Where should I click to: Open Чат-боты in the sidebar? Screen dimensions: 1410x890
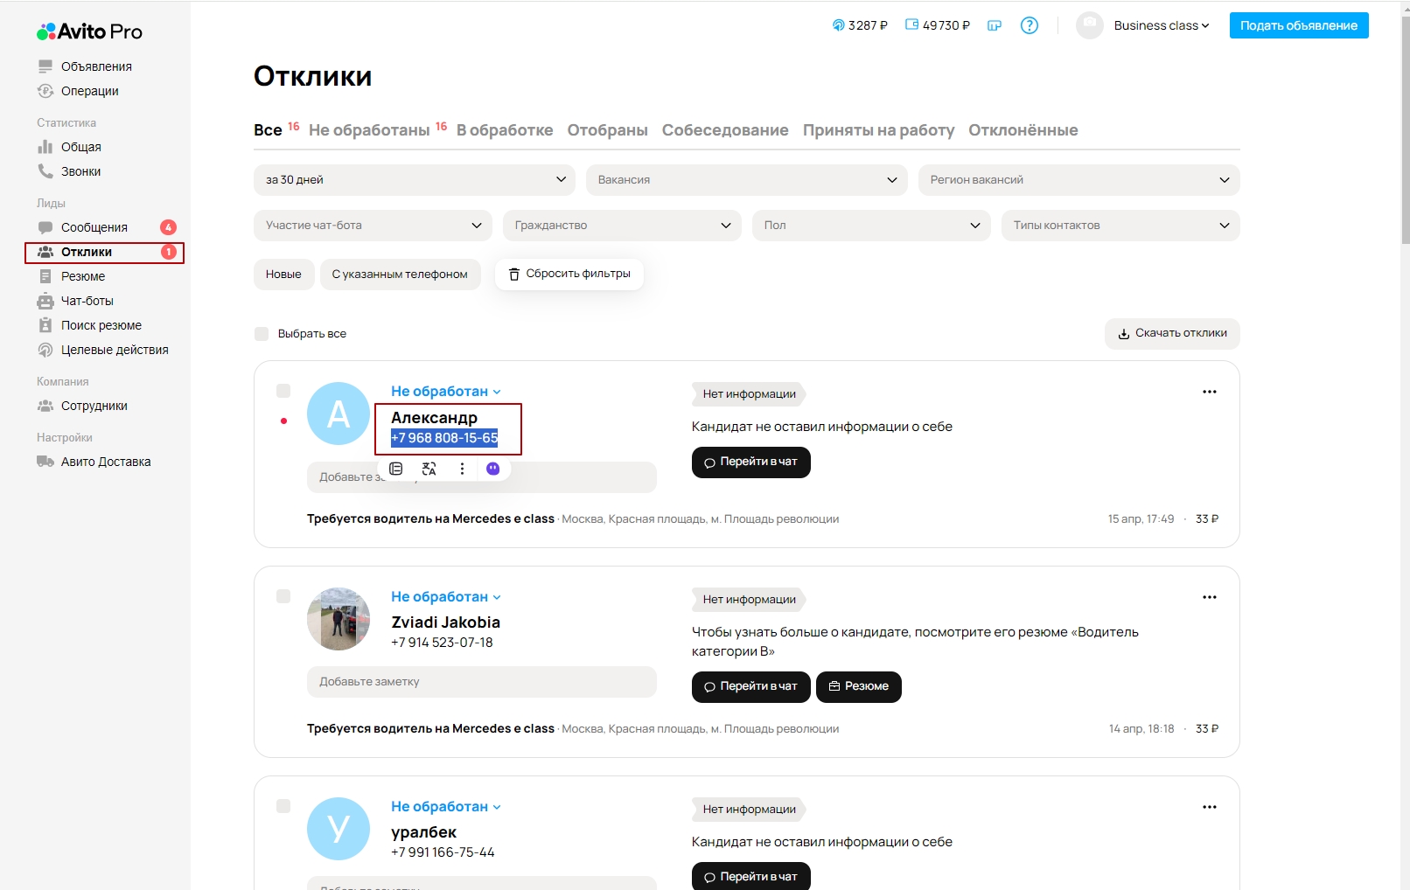tap(87, 301)
